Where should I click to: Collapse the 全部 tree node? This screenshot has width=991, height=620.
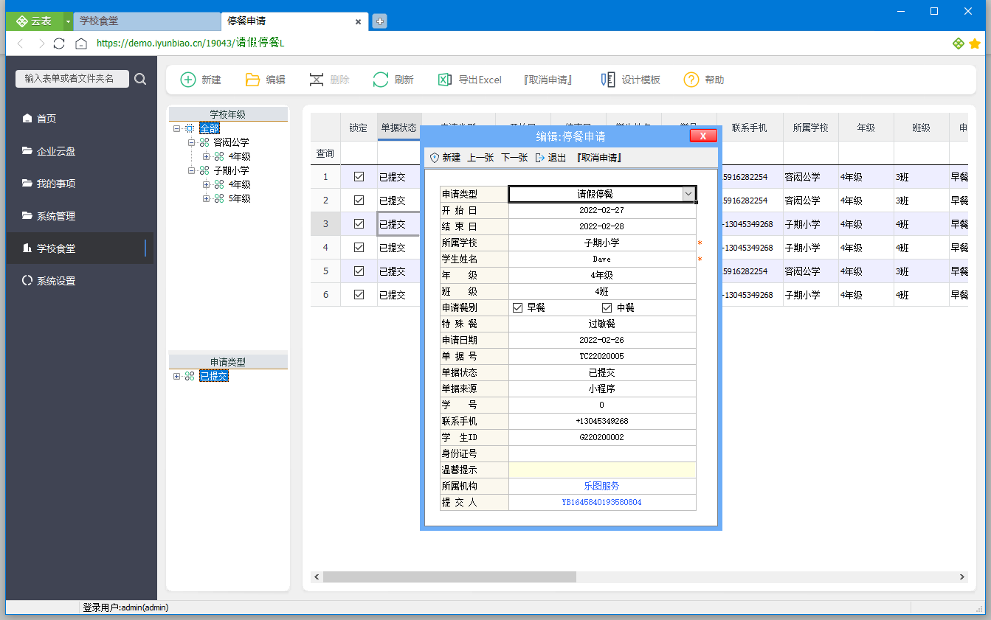click(177, 128)
